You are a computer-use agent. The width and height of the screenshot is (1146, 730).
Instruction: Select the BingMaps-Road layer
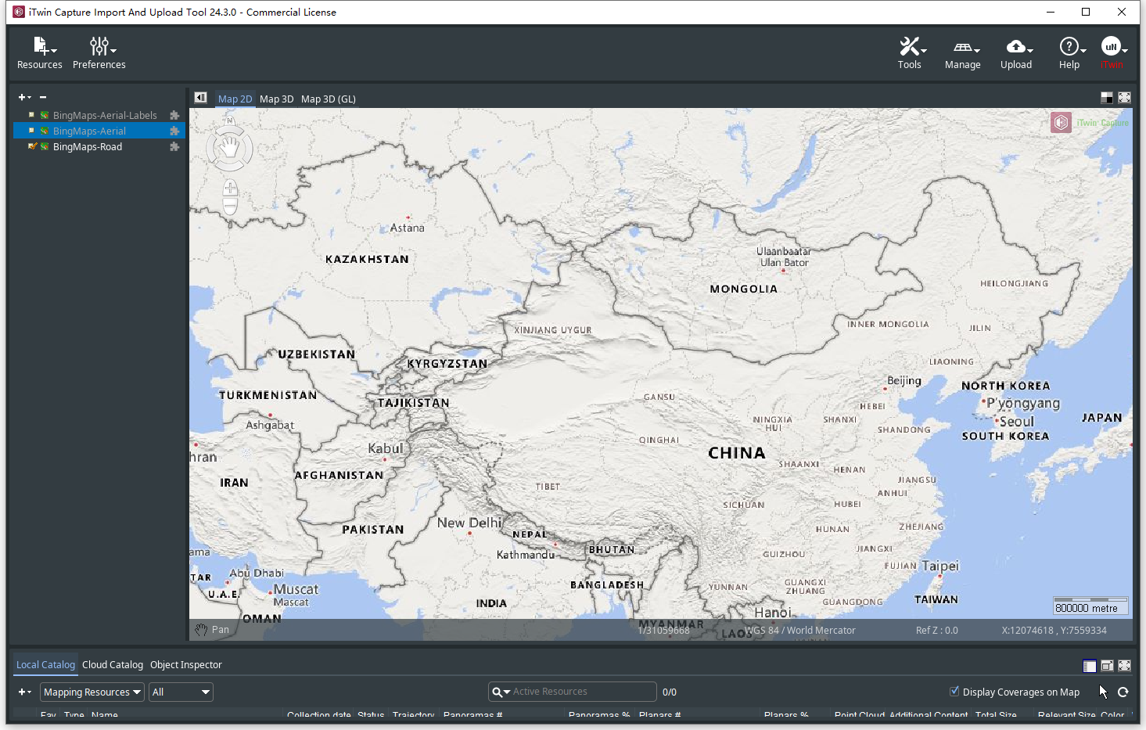88,146
